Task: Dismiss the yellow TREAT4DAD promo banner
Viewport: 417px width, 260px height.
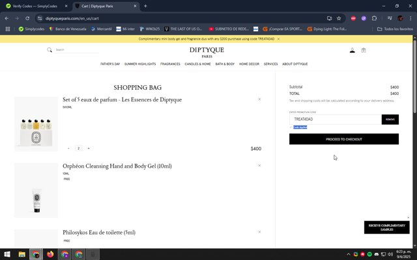Action: click(278, 39)
